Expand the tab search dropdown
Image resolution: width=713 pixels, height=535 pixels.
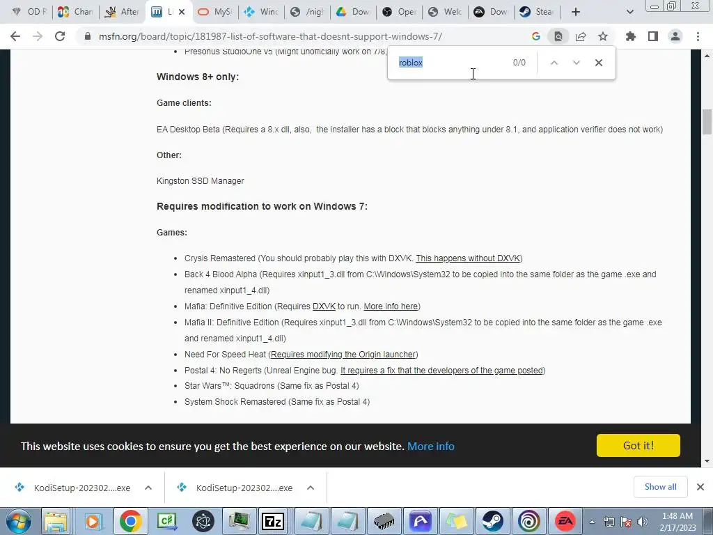629,12
